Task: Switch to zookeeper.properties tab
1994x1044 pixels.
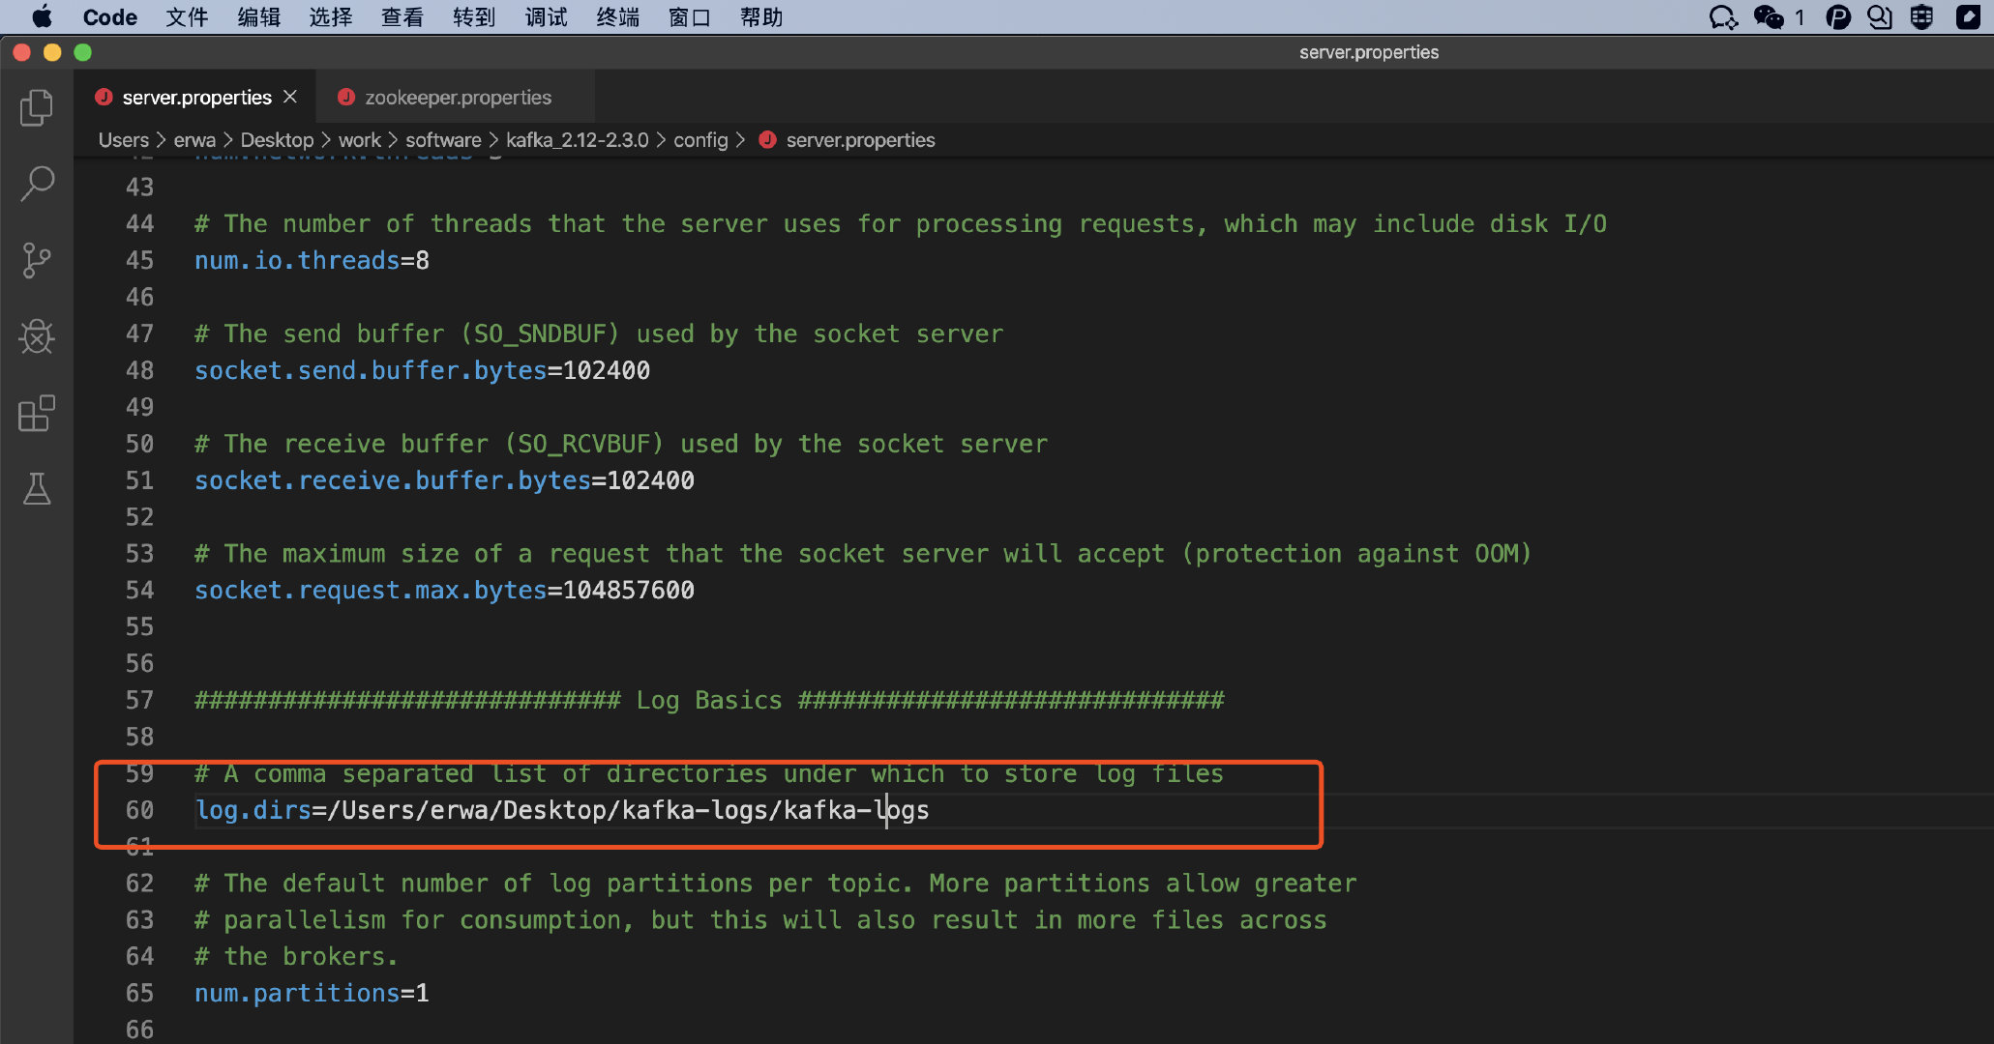Action: pyautogui.click(x=456, y=97)
